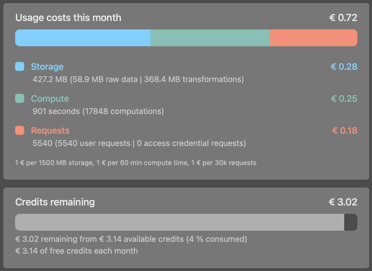Toggle the Storage cost category
This screenshot has height=271, width=372.
click(x=47, y=66)
